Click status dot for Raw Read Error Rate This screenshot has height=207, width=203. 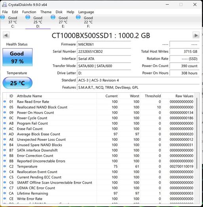click(x=5, y=101)
